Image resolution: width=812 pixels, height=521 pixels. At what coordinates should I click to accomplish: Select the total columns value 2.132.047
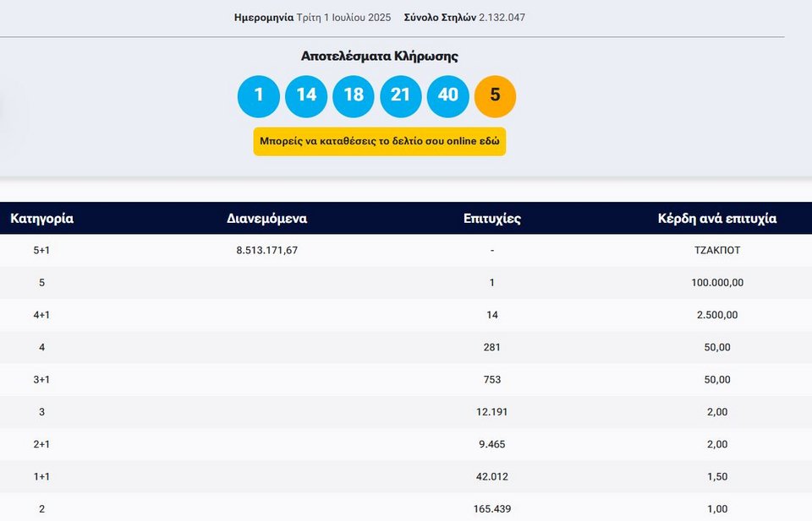(x=502, y=18)
